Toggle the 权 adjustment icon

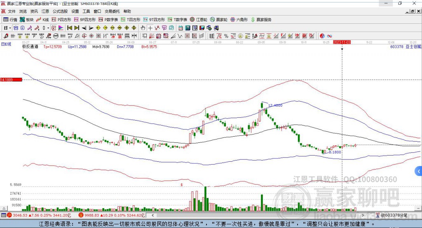point(54,28)
